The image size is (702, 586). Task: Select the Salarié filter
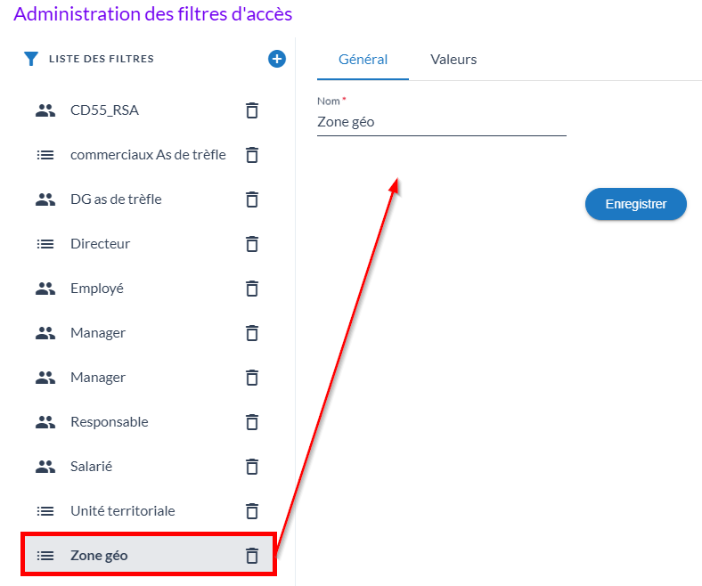91,467
